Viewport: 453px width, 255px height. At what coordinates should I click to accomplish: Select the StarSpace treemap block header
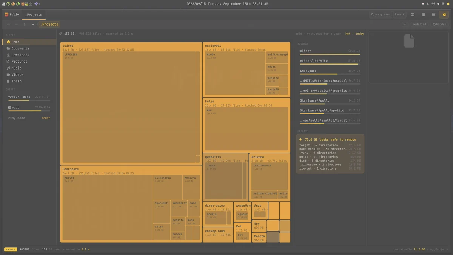point(131,171)
